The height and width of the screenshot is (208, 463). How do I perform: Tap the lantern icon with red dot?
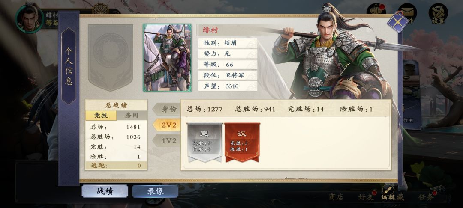click(376, 10)
